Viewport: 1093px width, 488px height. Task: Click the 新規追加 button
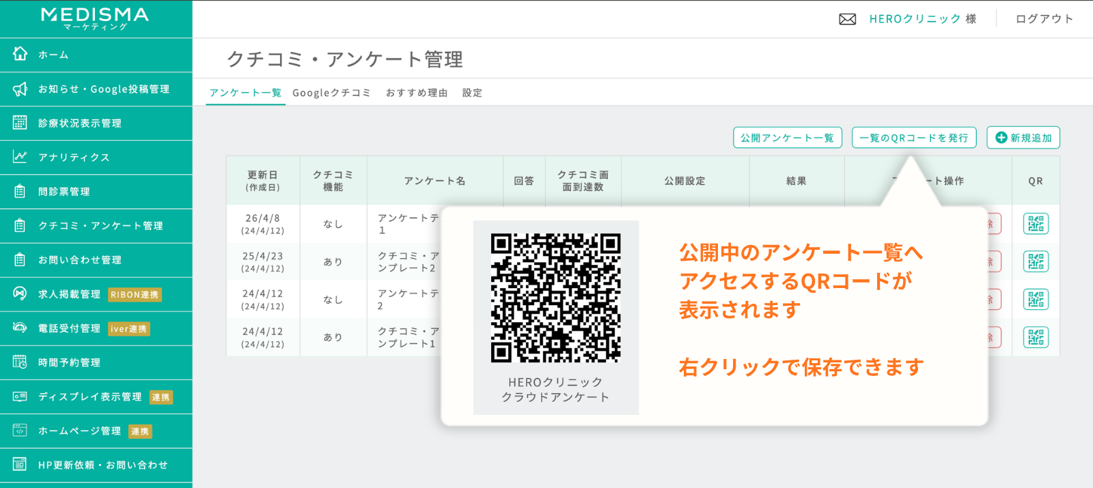pos(1023,137)
